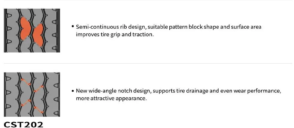Screen dimensions: 294x128
Task: Click the CST202 model heading
Action: click(x=23, y=124)
